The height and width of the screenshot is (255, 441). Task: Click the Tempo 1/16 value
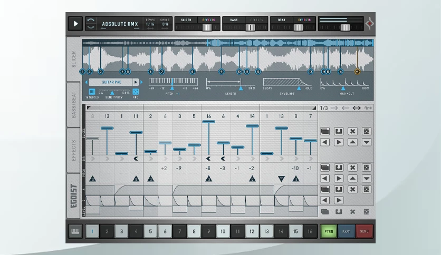(150, 24)
